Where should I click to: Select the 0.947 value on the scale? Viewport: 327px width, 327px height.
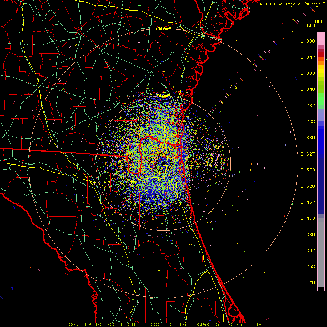coord(308,57)
